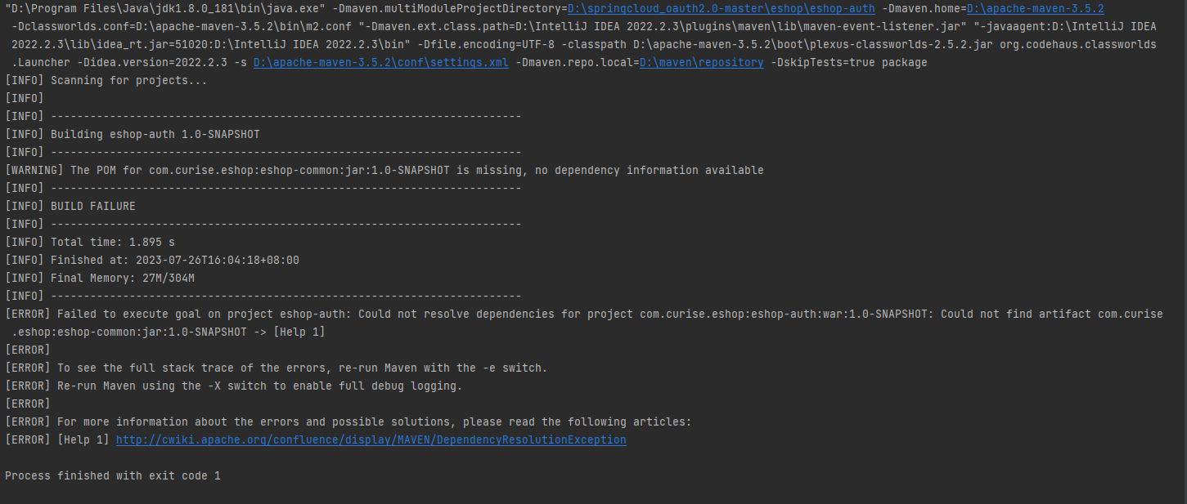Click the "Total time: 1.895 s" line

112,243
